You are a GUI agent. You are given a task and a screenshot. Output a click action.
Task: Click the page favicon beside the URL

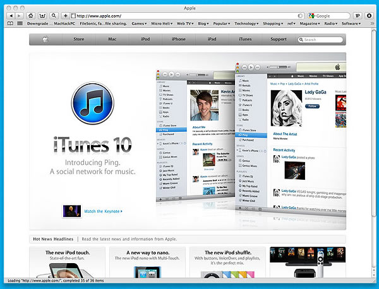pos(73,16)
